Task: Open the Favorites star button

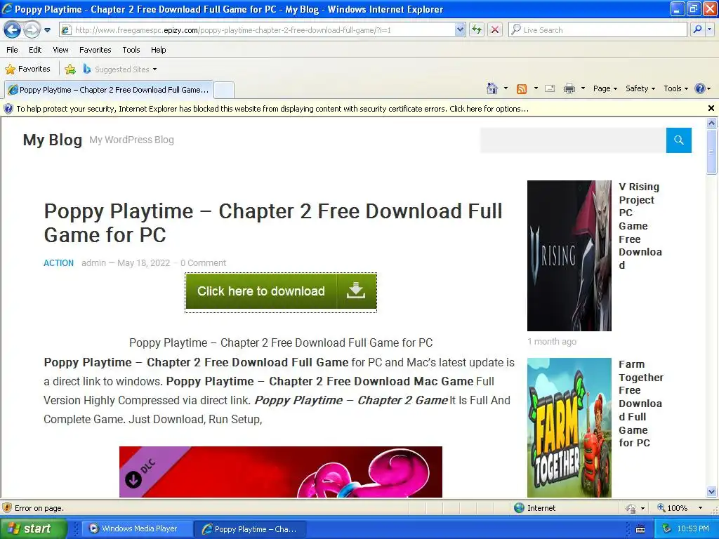Action: point(27,69)
